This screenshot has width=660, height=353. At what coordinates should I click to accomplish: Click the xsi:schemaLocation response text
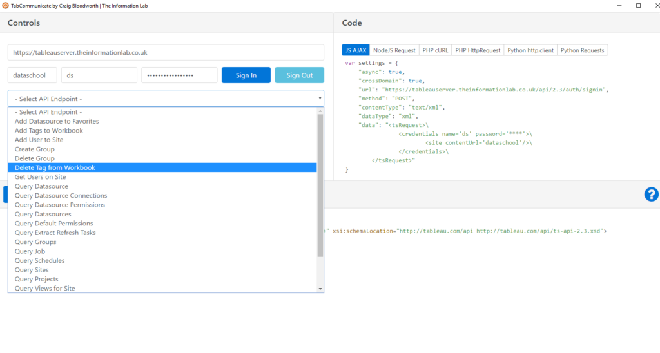tap(469, 231)
